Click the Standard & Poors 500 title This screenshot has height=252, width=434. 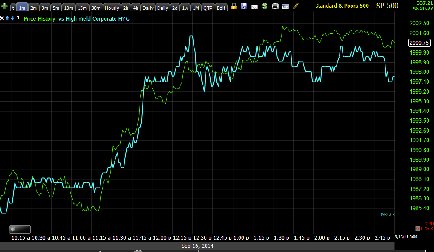pos(342,6)
